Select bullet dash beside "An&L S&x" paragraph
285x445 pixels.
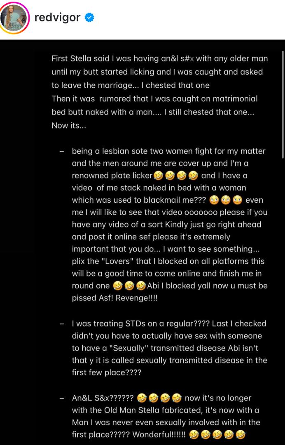tap(62, 398)
